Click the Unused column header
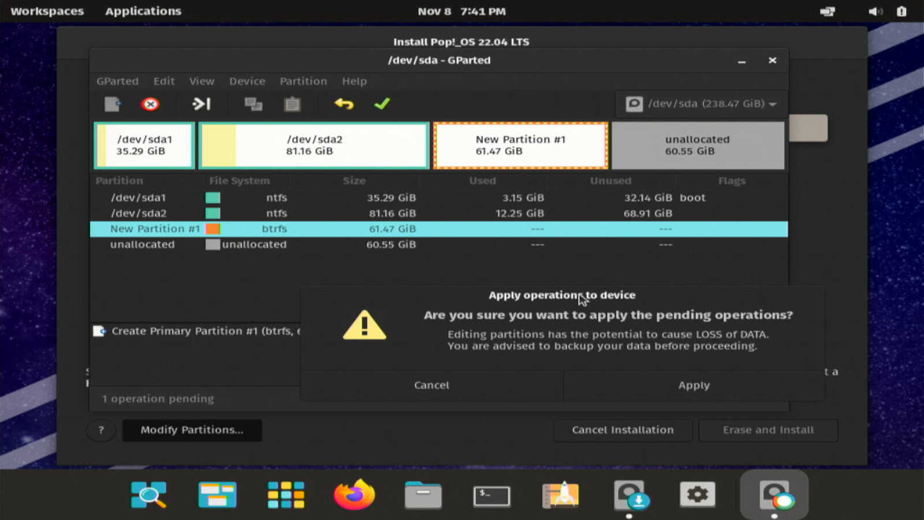This screenshot has width=924, height=520. tap(610, 181)
